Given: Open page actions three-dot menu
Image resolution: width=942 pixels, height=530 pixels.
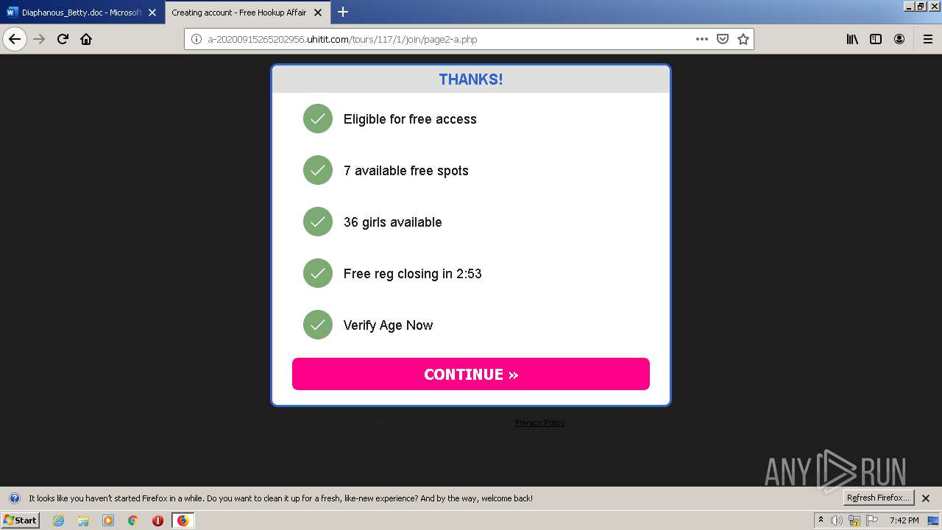Looking at the screenshot, I should [x=701, y=39].
